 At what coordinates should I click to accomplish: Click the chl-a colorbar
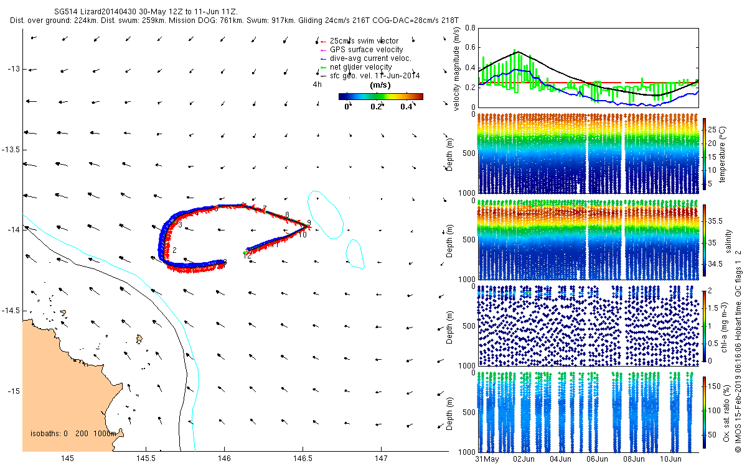[x=705, y=326]
